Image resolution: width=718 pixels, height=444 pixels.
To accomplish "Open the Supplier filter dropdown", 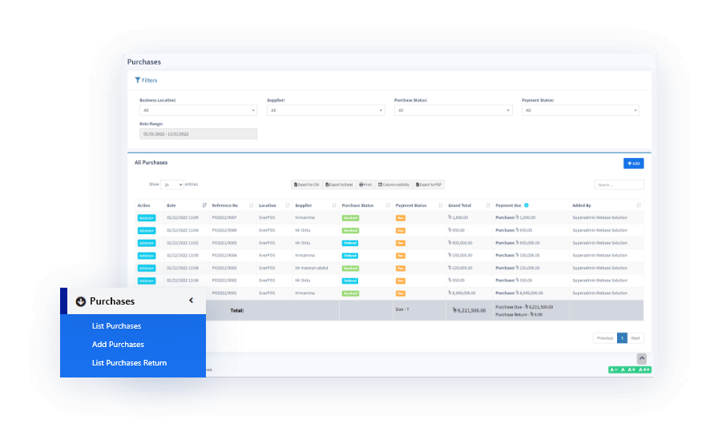I will tap(325, 111).
